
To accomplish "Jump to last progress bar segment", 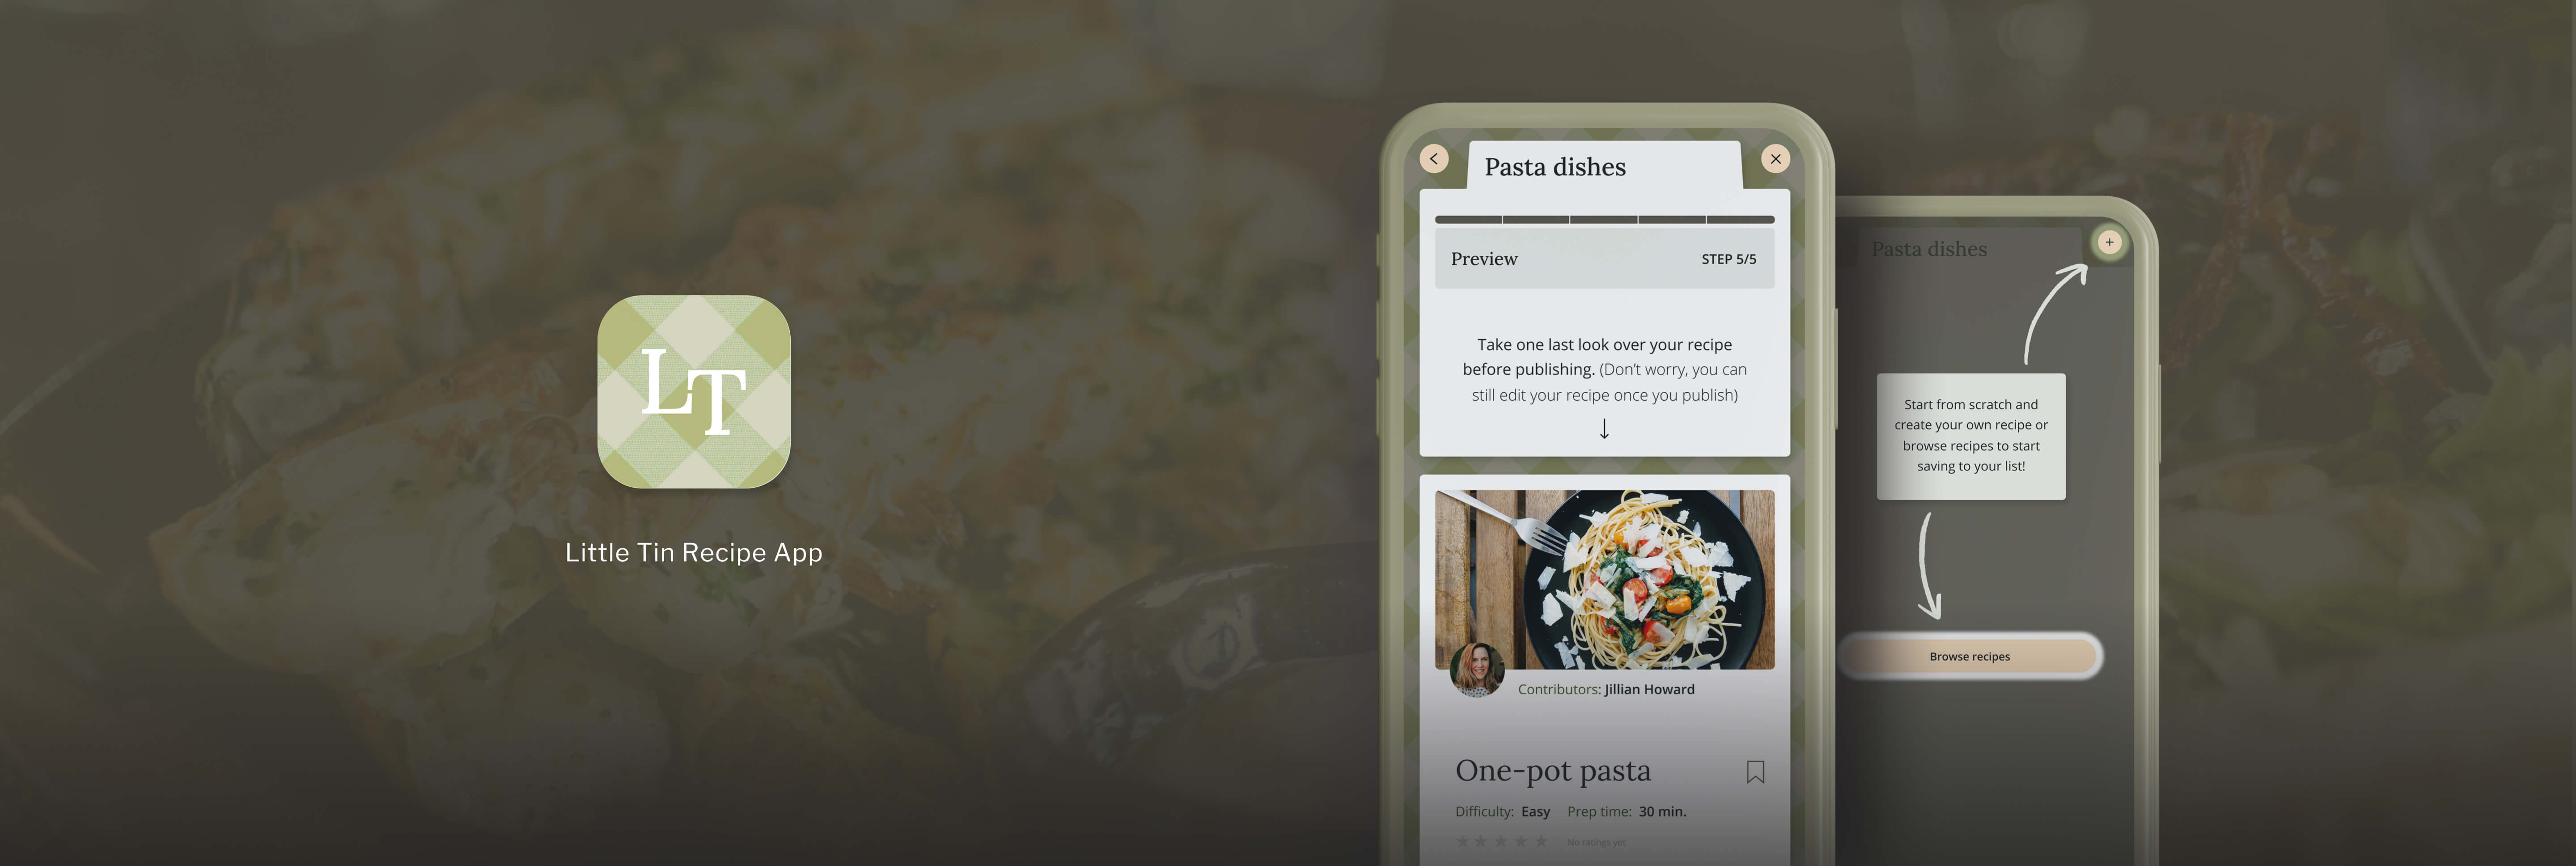I will pos(1741,219).
